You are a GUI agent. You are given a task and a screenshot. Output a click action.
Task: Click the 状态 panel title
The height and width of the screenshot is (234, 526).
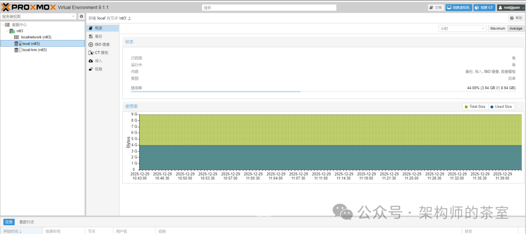[129, 42]
